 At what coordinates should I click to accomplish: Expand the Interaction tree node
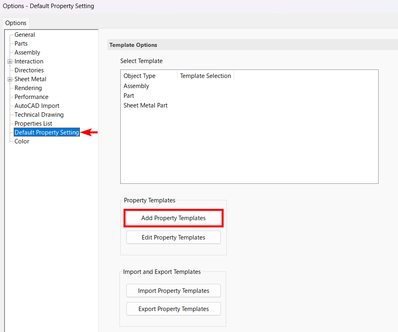point(10,62)
